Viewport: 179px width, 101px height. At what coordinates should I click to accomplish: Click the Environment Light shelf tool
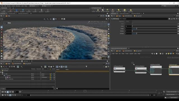pos(124,11)
